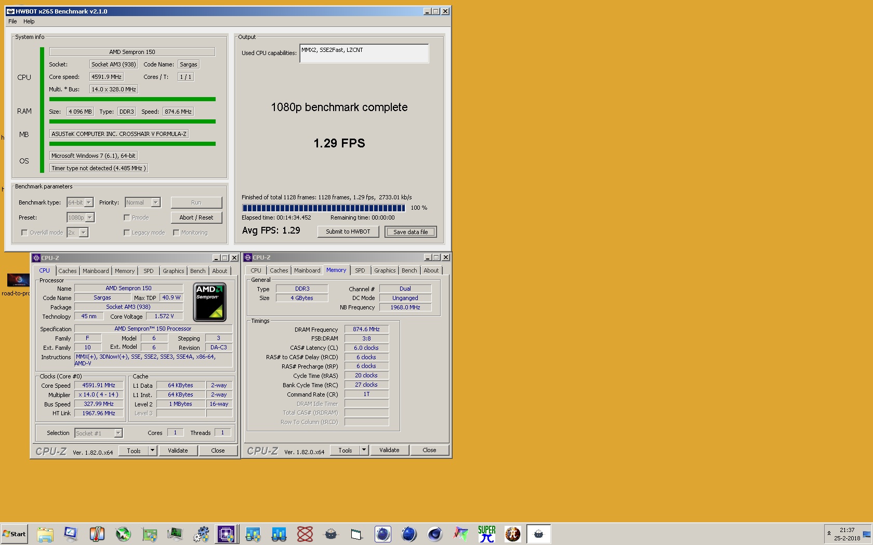The image size is (873, 545).
Task: Click the colorful geometric star taskbar icon
Action: pyautogui.click(x=461, y=534)
